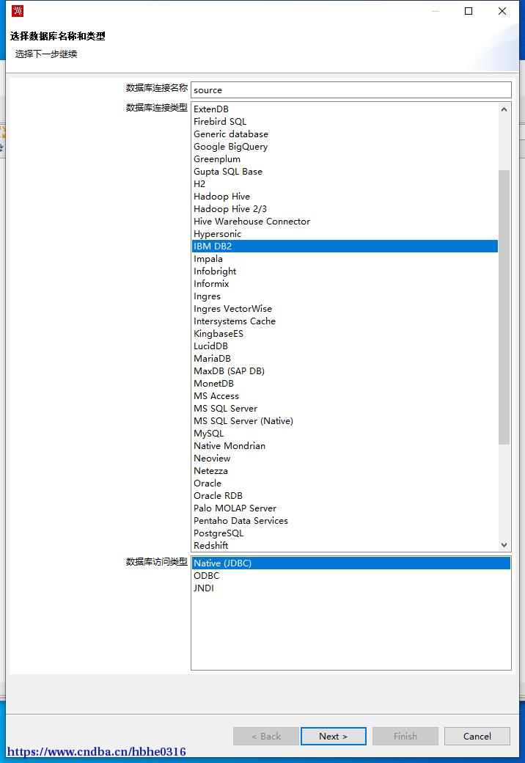Select Impala connection type
This screenshot has width=525, height=763.
[345, 259]
